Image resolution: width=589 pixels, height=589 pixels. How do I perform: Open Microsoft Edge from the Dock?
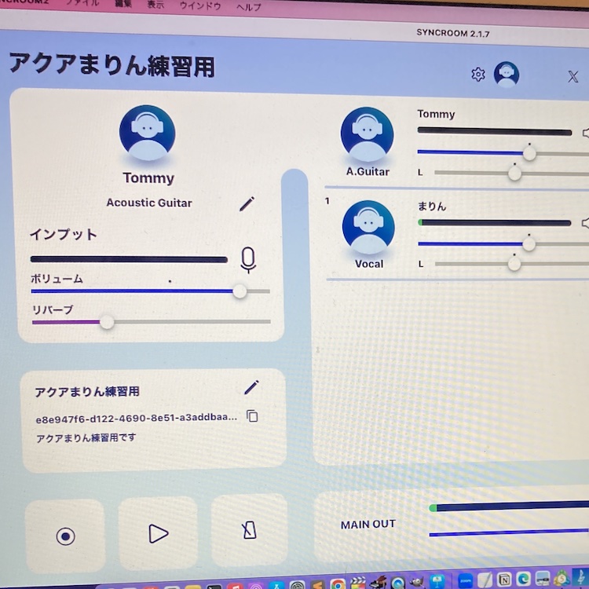(x=523, y=579)
